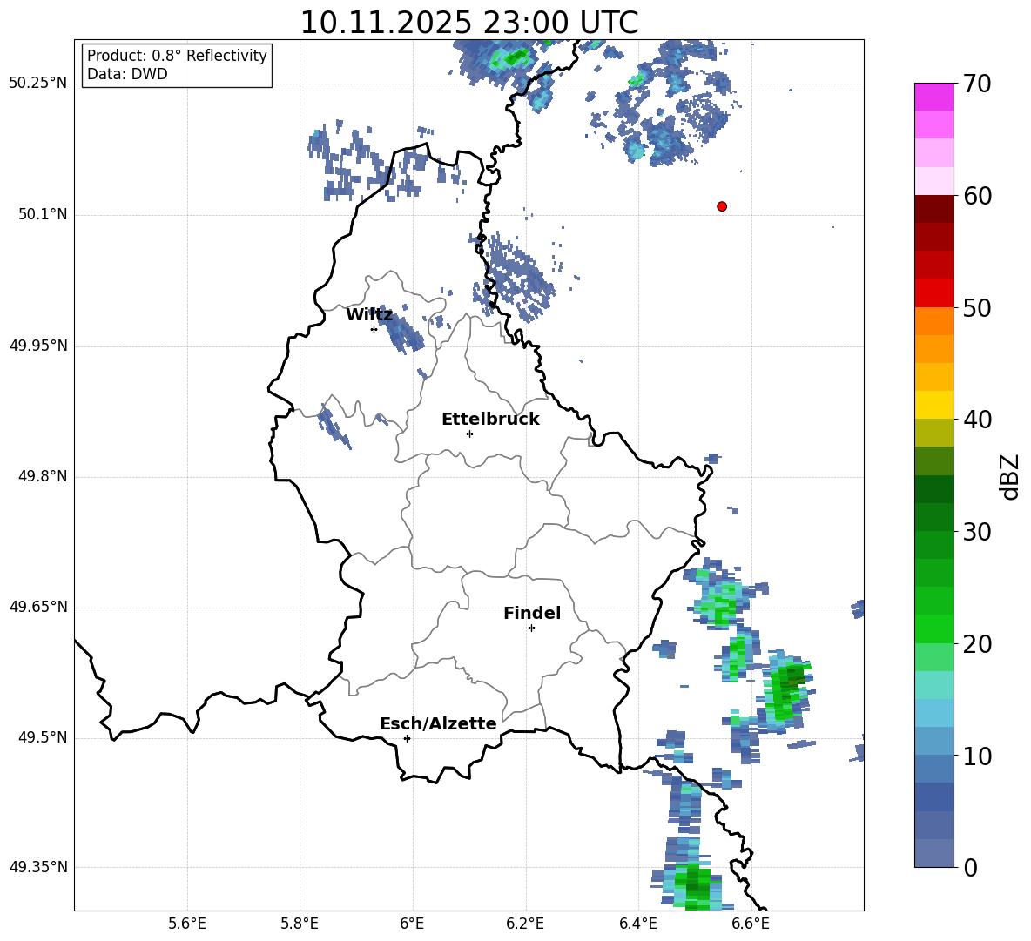The width and height of the screenshot is (1031, 941).
Task: Click the colorbar tick label 60
Action: tap(977, 196)
